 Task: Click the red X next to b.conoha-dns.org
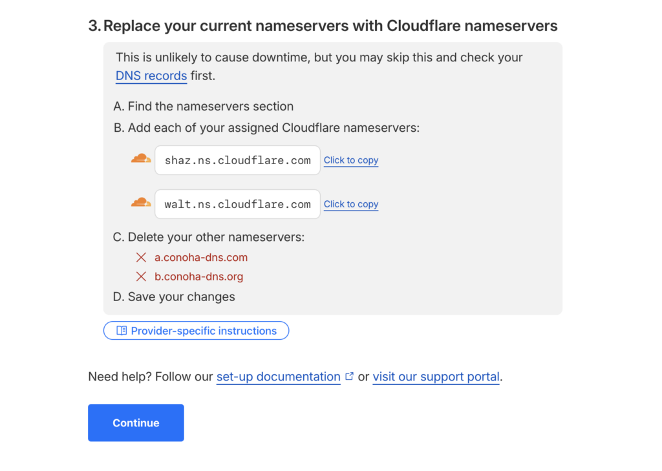click(x=142, y=277)
